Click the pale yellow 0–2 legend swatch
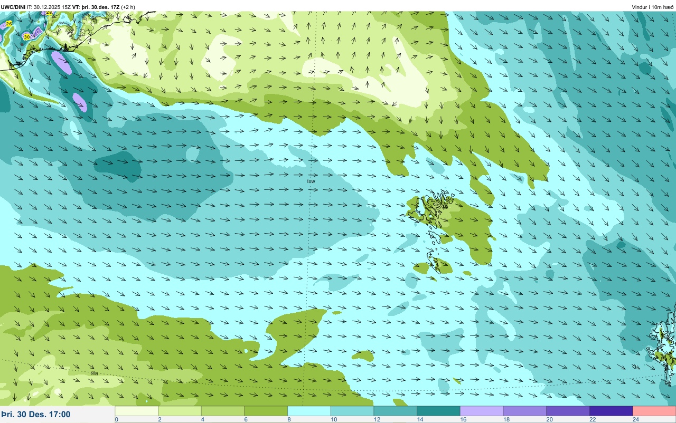 (136, 411)
